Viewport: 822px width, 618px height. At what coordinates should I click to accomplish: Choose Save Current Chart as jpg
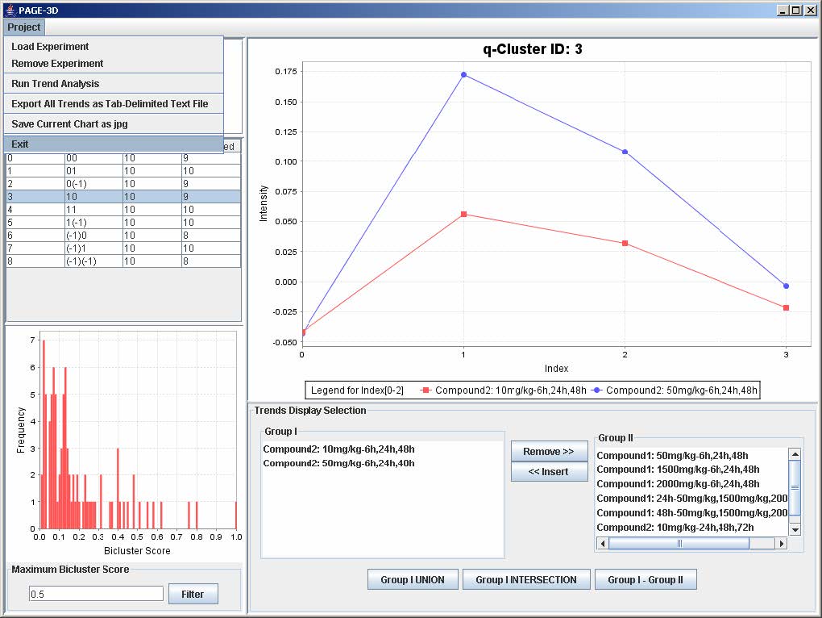pyautogui.click(x=69, y=124)
